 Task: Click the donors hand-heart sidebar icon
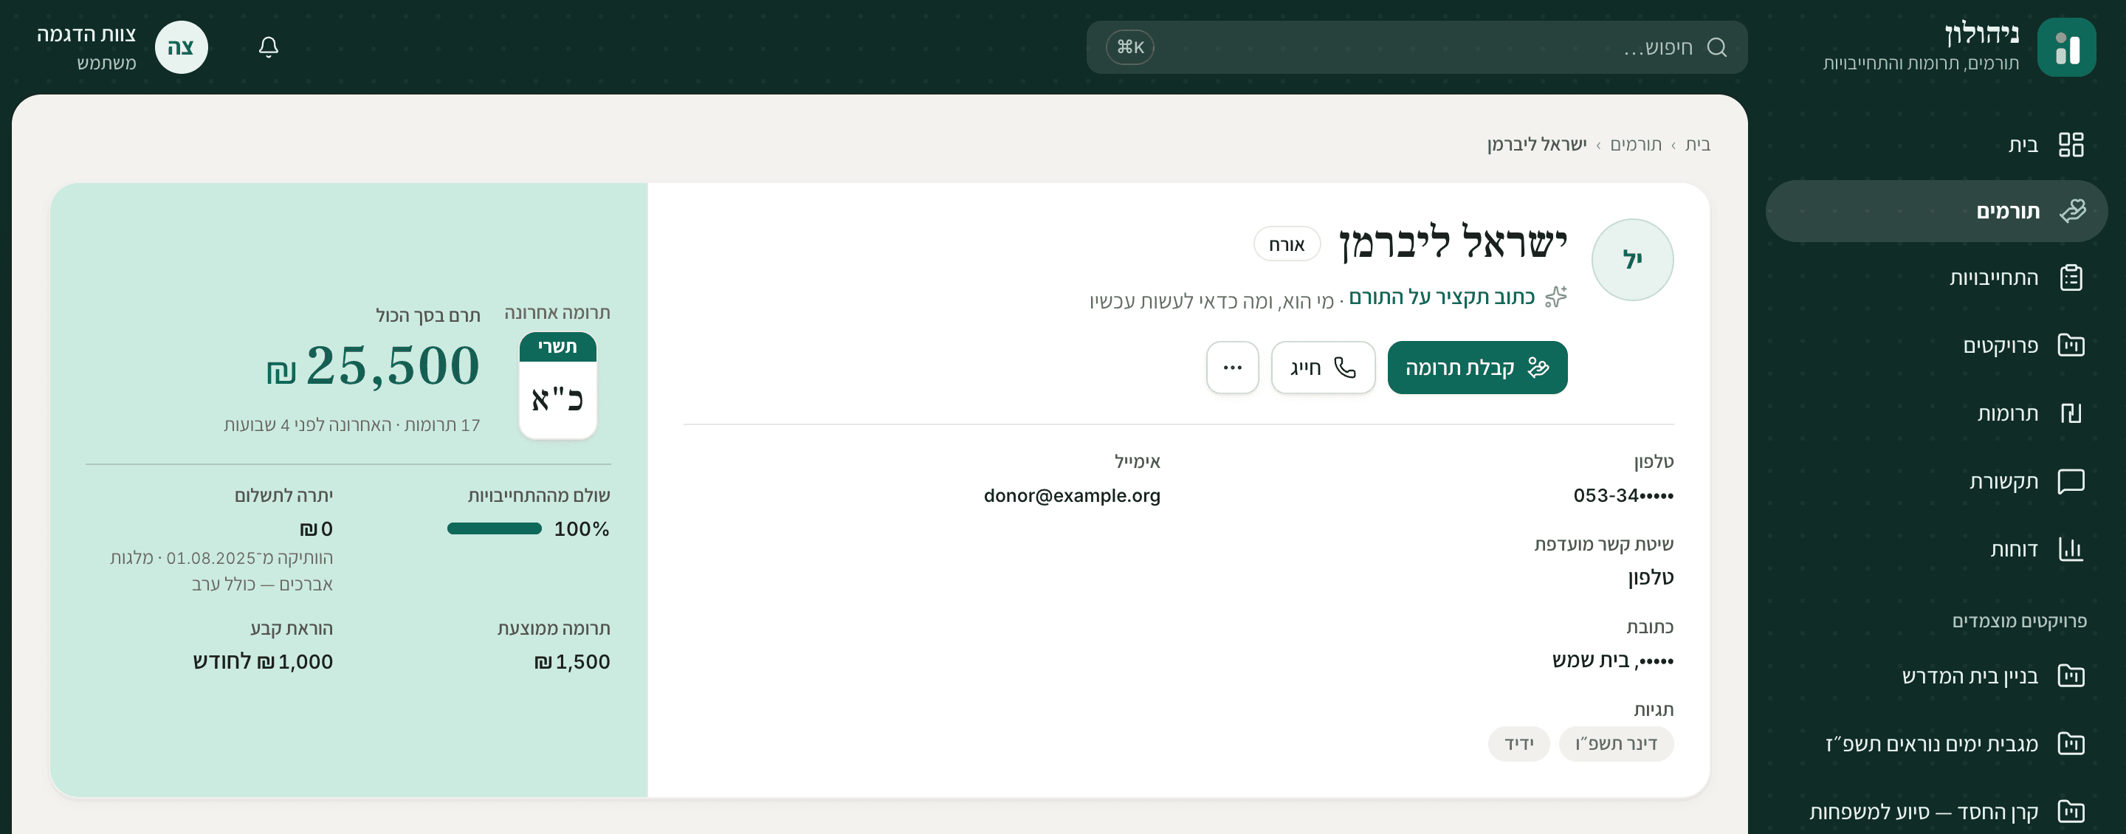click(x=2071, y=211)
